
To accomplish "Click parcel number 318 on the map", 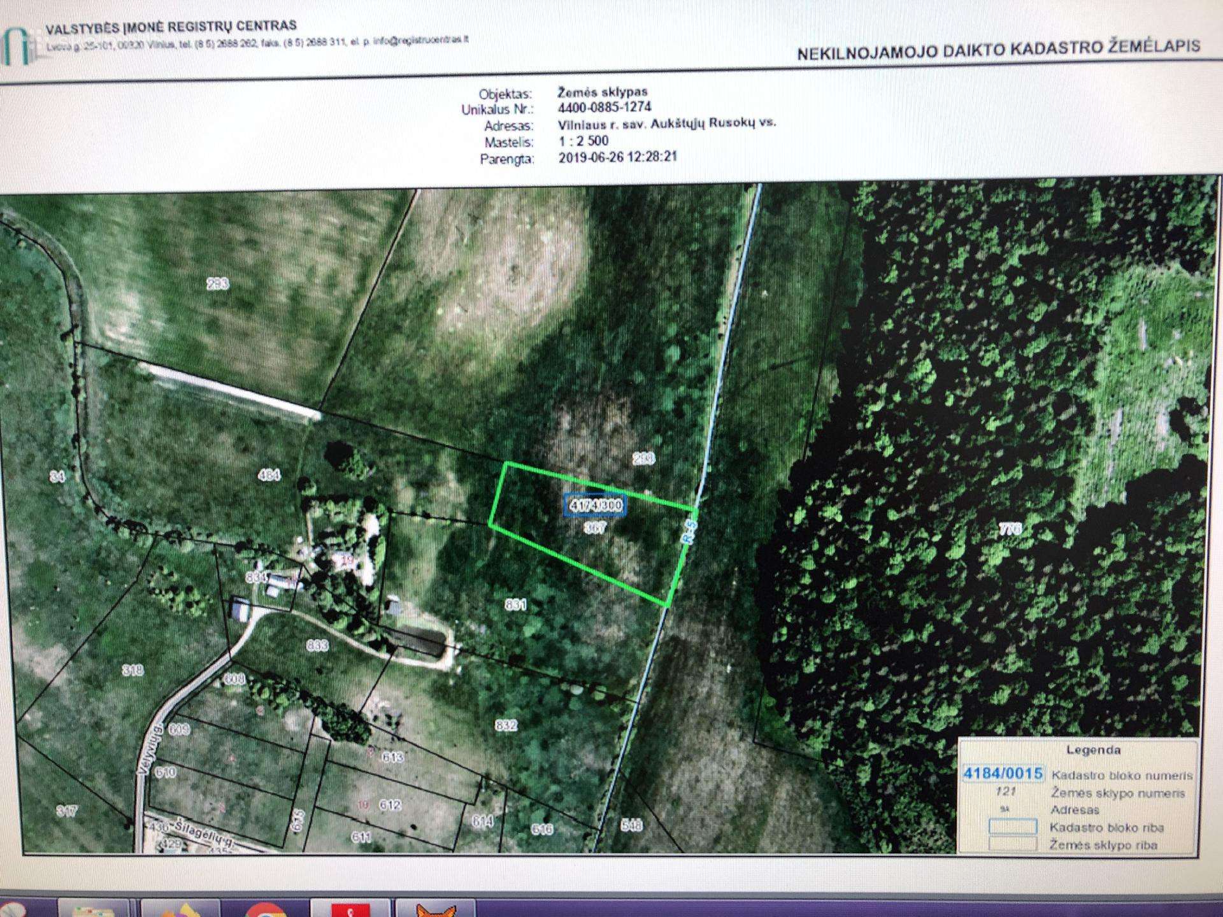I will pyautogui.click(x=132, y=669).
